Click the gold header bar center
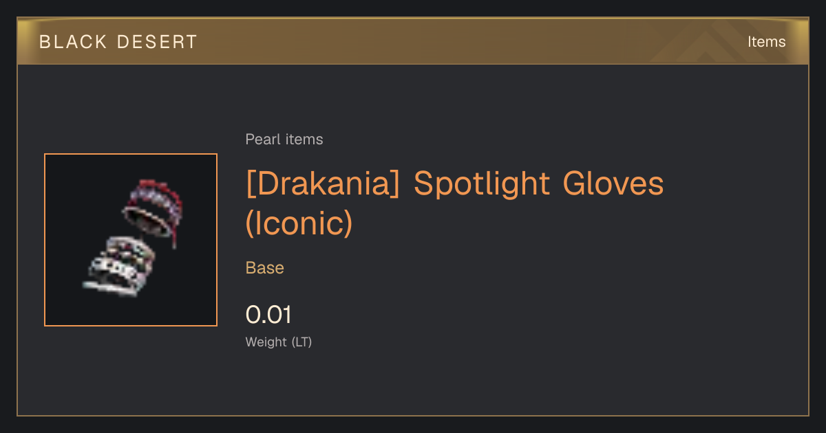This screenshot has height=433, width=826. click(x=413, y=41)
